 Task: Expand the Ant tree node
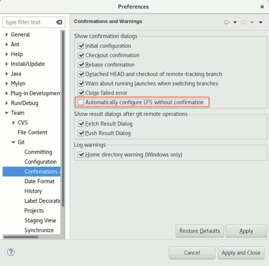pyautogui.click(x=7, y=44)
